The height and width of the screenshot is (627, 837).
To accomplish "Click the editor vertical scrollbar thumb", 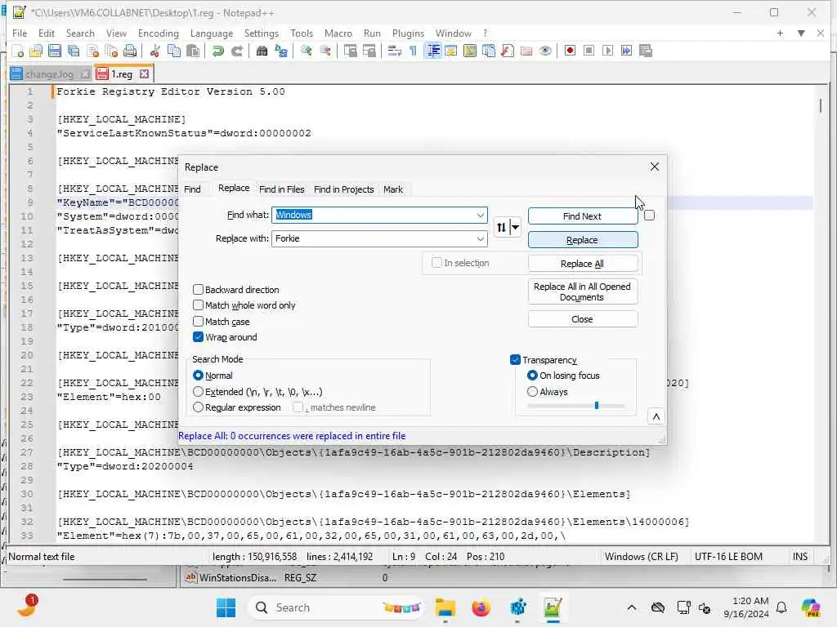I will [x=821, y=105].
